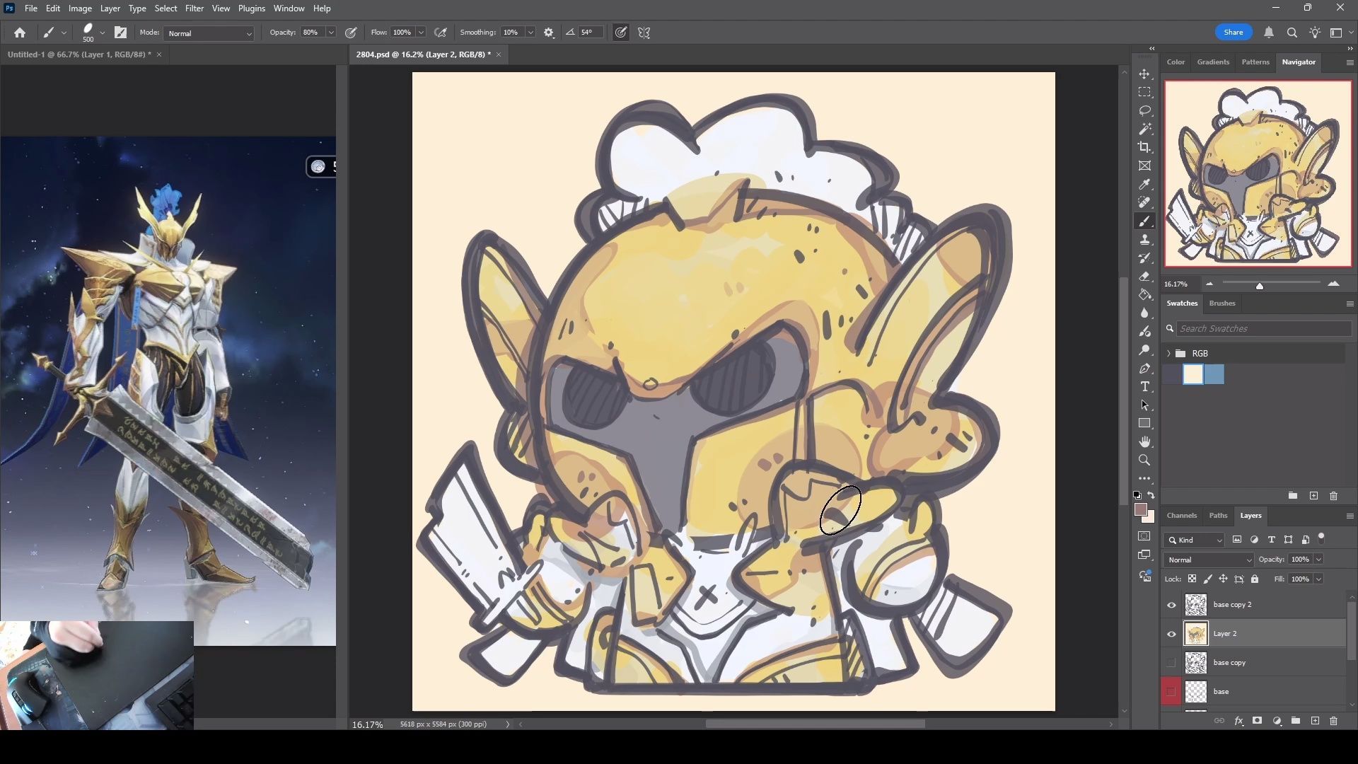
Task: Open the Image menu
Action: coord(80,8)
